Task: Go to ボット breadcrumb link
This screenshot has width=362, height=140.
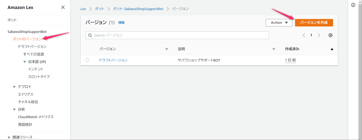Action: pos(100,9)
